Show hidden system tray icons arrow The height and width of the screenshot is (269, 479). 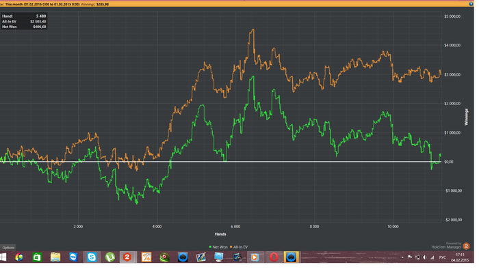click(x=402, y=257)
